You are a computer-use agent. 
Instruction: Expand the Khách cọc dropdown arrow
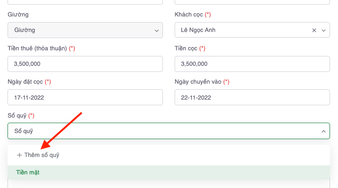tap(323, 31)
